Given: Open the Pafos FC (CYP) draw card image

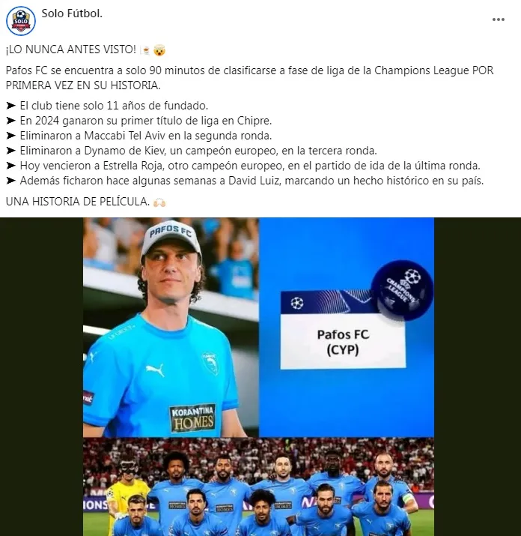Looking at the screenshot, I should [347, 328].
